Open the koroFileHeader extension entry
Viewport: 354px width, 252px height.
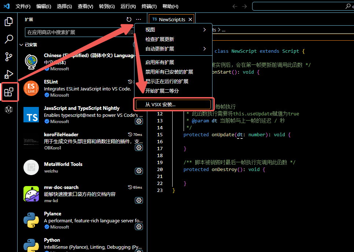point(82,141)
